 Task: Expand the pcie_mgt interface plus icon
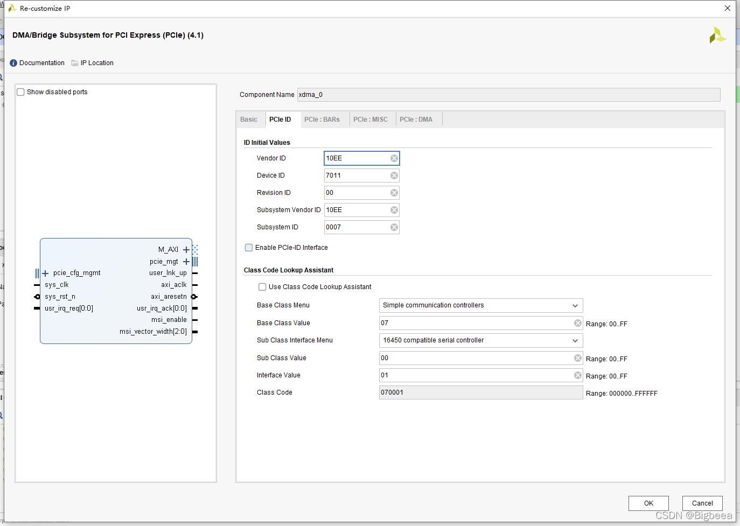186,262
